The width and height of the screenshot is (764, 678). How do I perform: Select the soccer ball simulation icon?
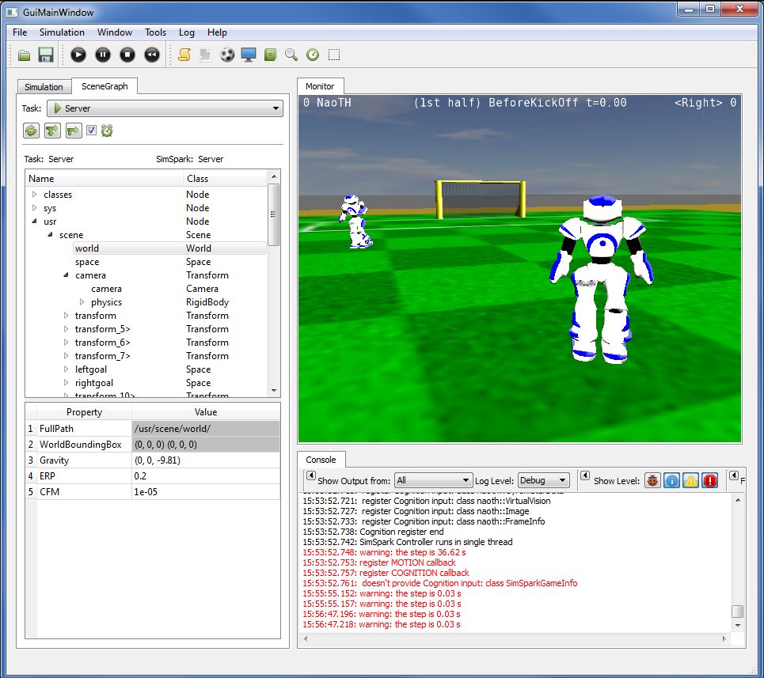point(227,55)
